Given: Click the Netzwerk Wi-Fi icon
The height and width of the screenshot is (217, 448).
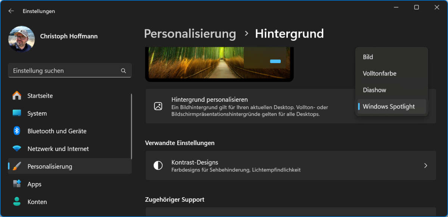Looking at the screenshot, I should [17, 149].
